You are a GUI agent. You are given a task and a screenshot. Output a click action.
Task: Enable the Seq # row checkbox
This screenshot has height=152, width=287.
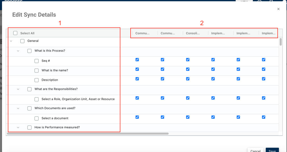(36, 61)
